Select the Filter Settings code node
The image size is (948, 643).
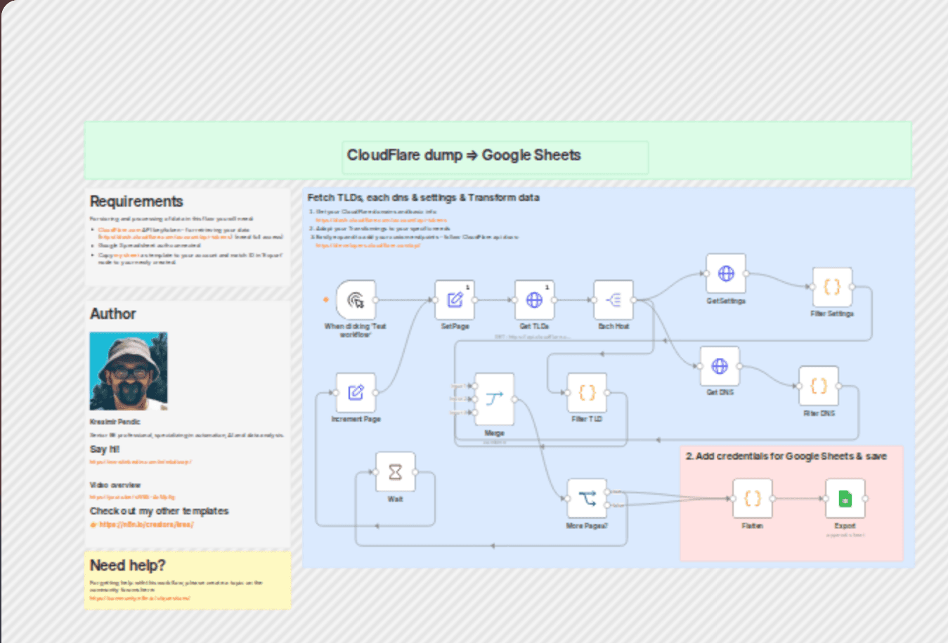click(832, 287)
